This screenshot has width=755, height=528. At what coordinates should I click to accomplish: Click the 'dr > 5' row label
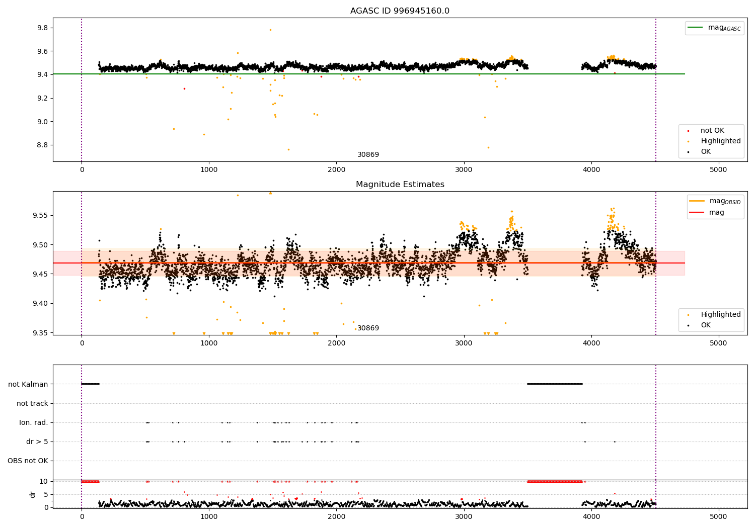point(37,442)
